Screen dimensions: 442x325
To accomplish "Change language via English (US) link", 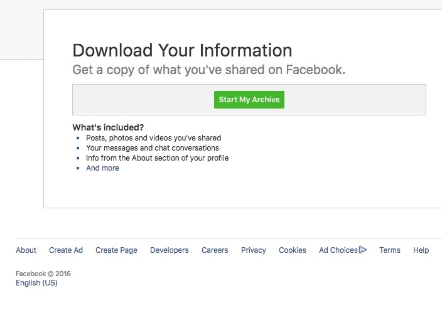I will [x=36, y=283].
